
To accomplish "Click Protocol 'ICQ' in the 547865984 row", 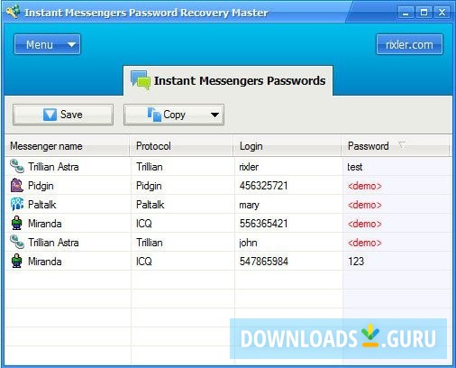I will pos(144,262).
